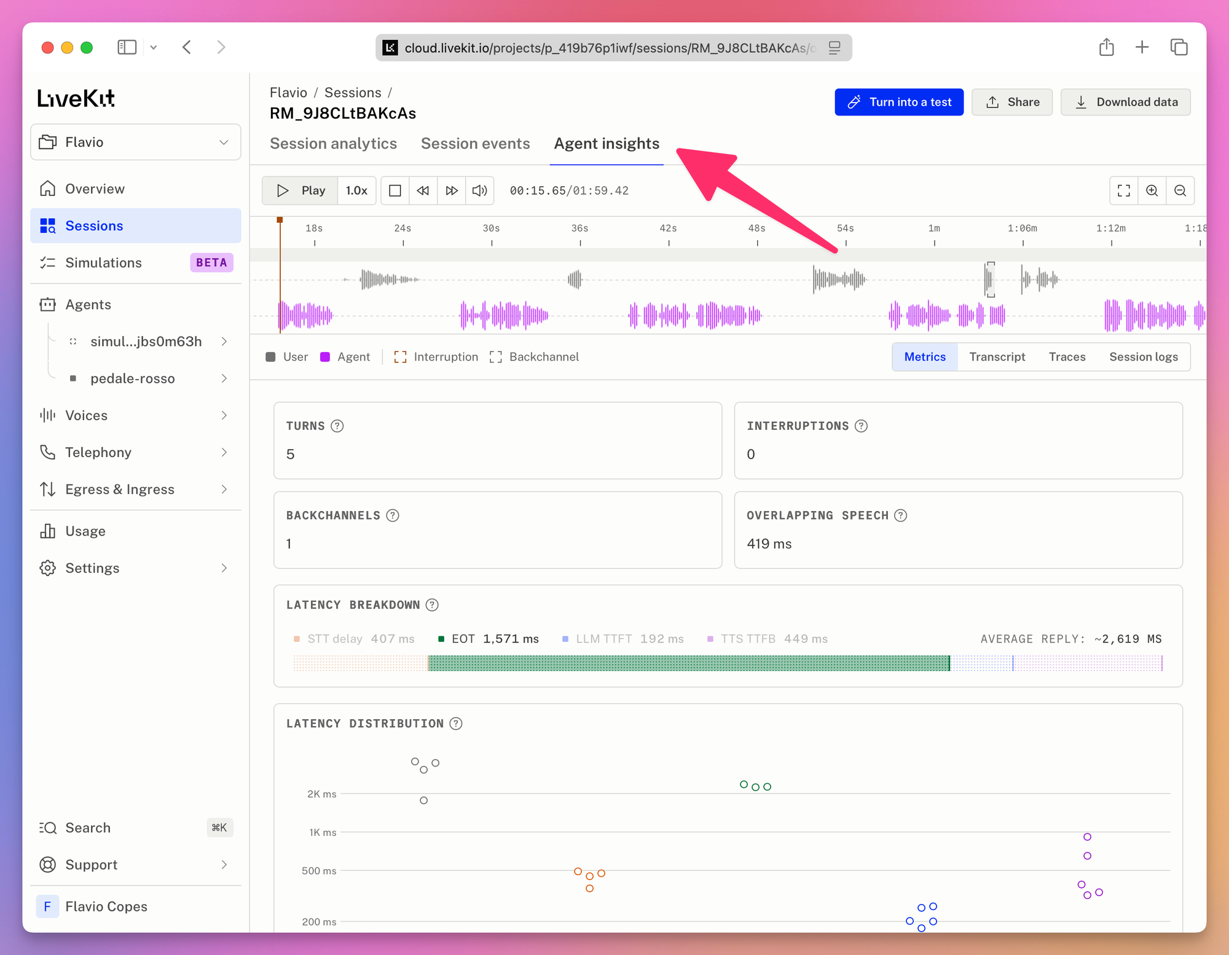Open a new tab with plus icon

(1142, 47)
